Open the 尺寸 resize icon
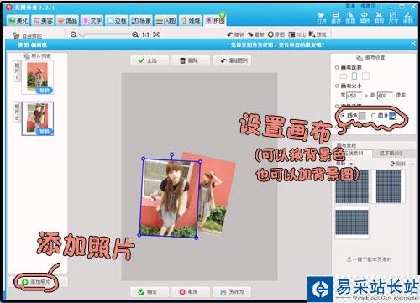The width and height of the screenshot is (420, 303). point(393,18)
